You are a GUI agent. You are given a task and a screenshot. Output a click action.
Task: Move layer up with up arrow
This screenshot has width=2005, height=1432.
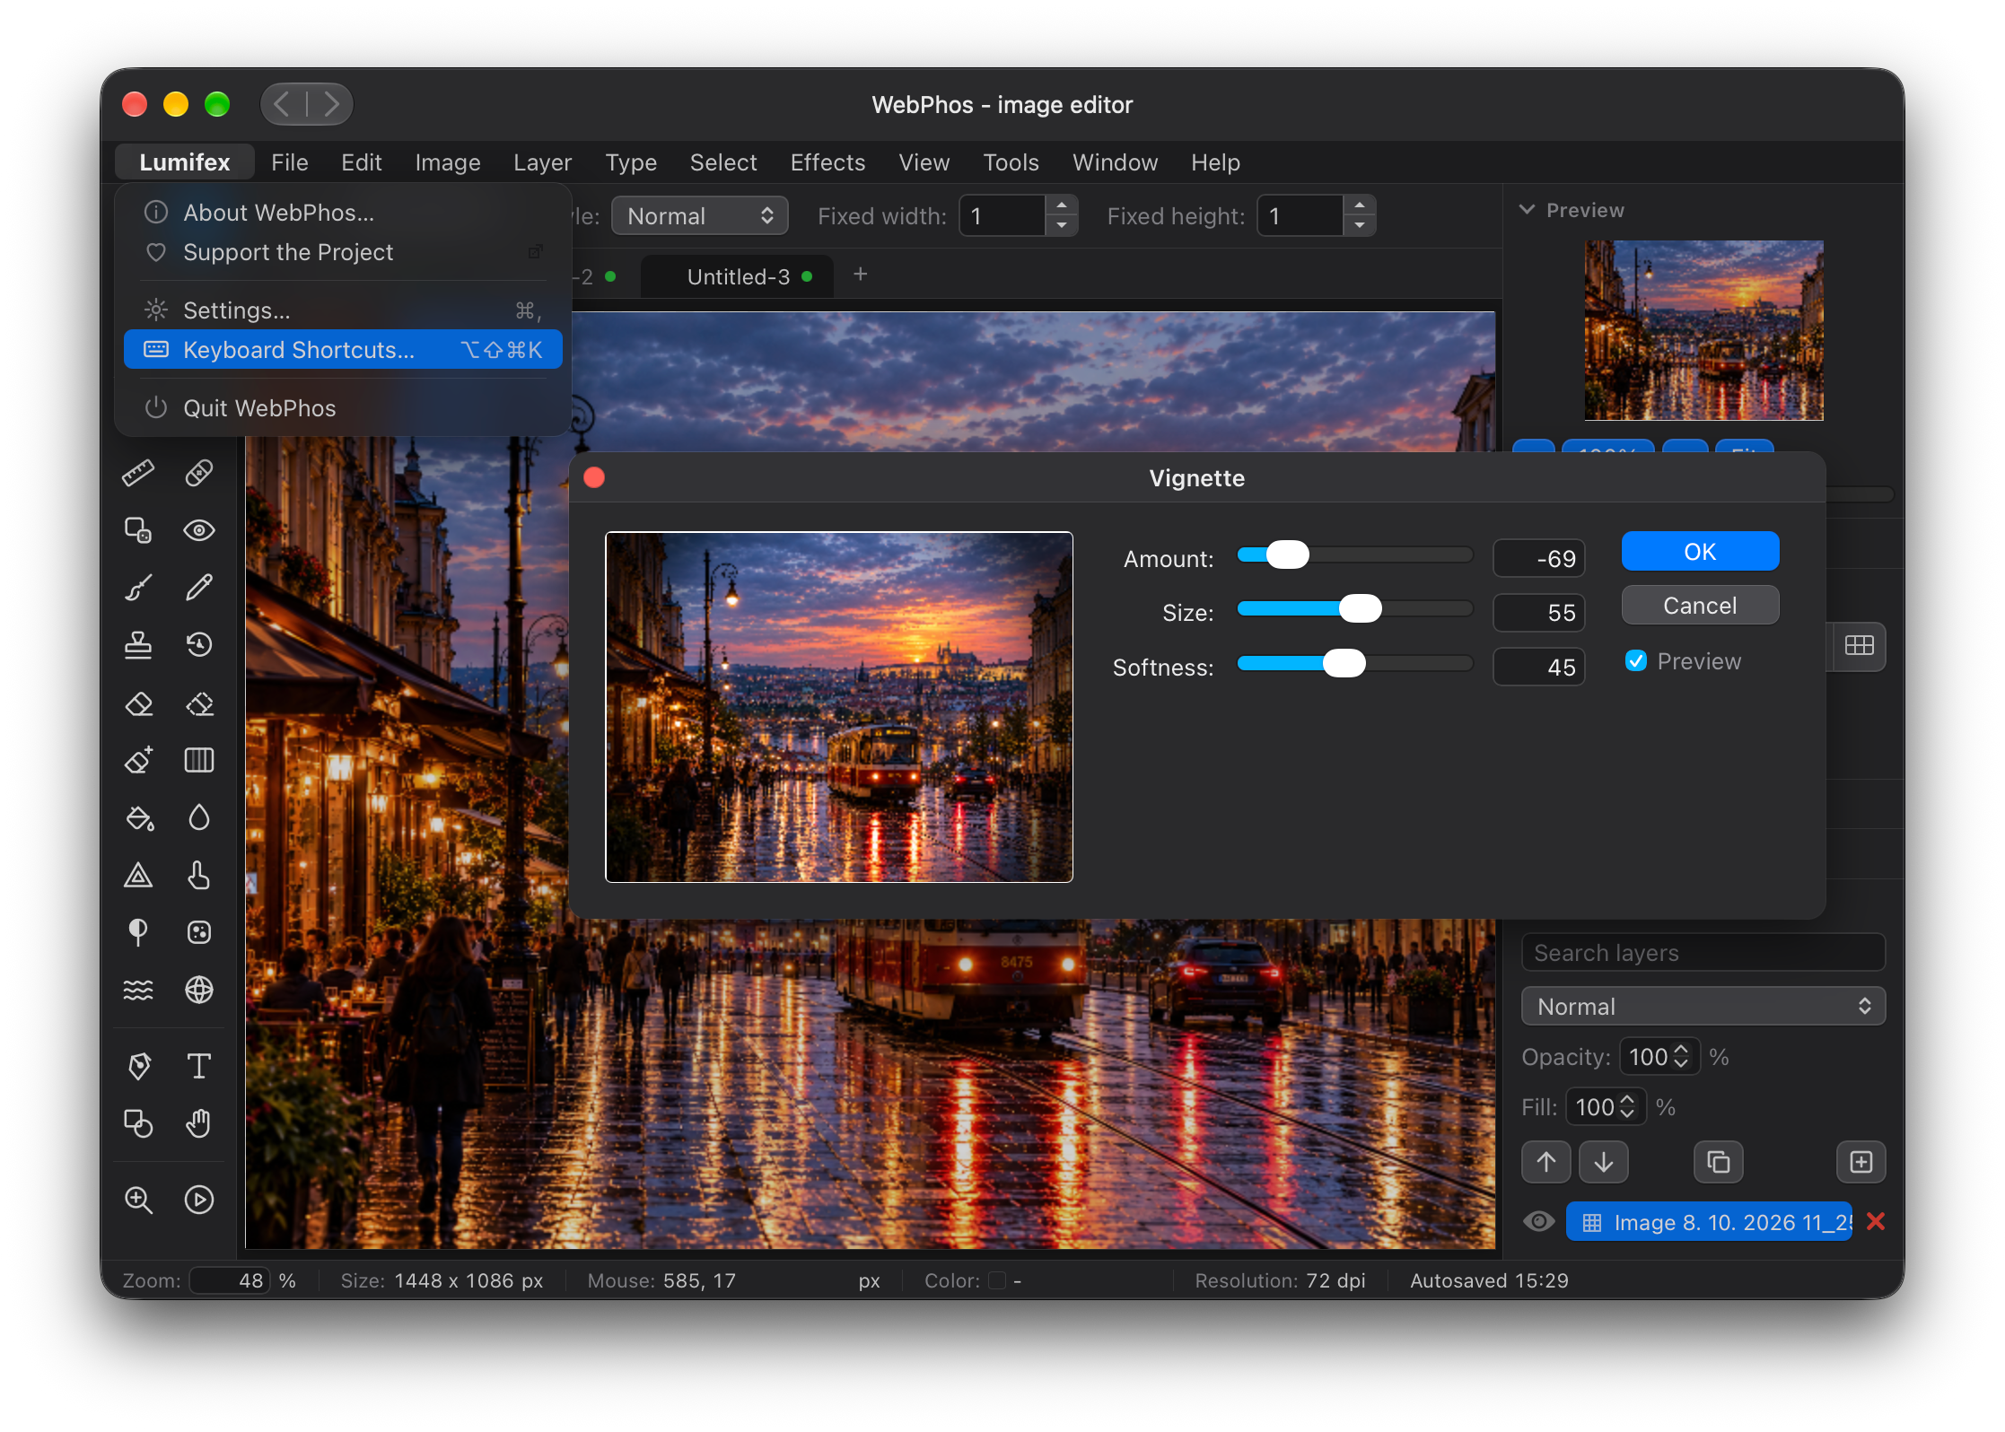(x=1545, y=1163)
